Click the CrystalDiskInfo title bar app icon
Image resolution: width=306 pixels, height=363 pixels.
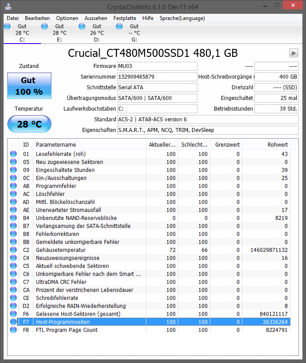8,7
